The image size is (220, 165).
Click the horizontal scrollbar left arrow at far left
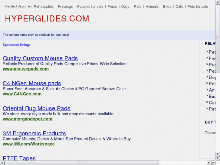click(x=2, y=163)
